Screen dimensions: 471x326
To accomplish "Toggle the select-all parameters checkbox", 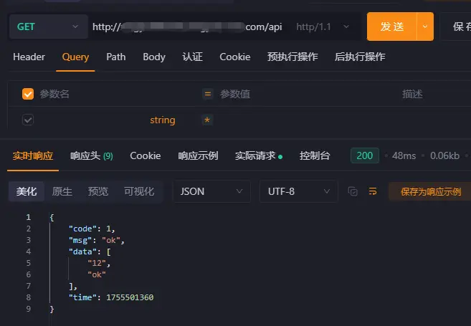I will (x=28, y=94).
